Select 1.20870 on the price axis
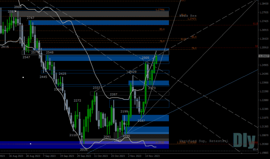270x159 pixels. [x=264, y=135]
